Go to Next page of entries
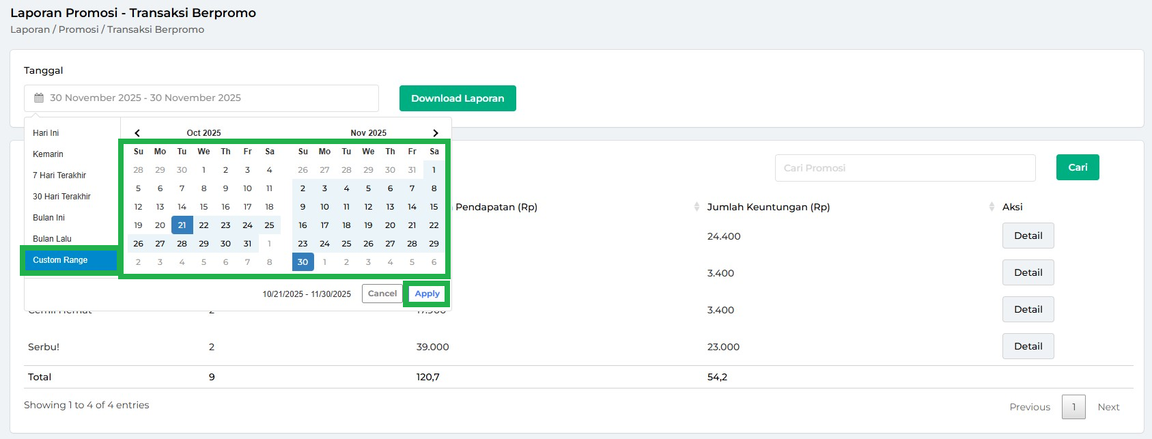Image resolution: width=1152 pixels, height=439 pixels. [1108, 407]
